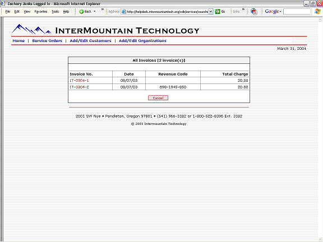
Task: Click the Cancel button
Action: click(x=158, y=98)
